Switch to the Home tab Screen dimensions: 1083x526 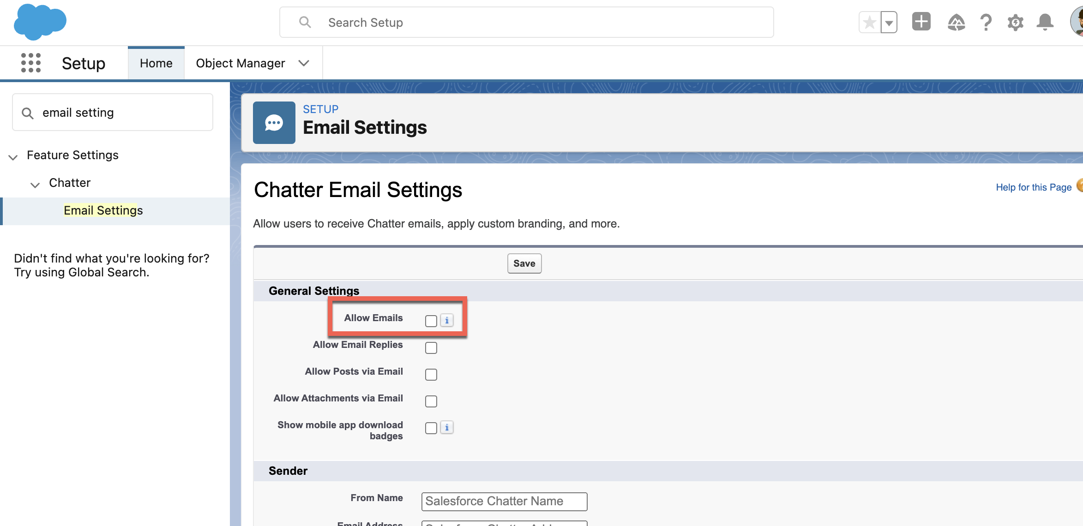click(156, 63)
